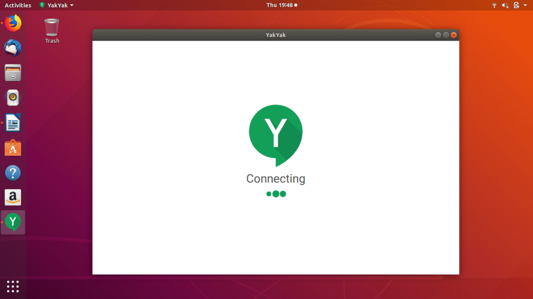Click the volume speaker icon
The image size is (533, 299).
click(x=505, y=5)
